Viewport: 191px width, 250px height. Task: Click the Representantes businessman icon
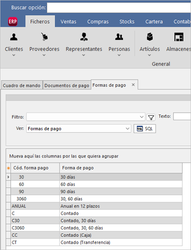(84, 37)
